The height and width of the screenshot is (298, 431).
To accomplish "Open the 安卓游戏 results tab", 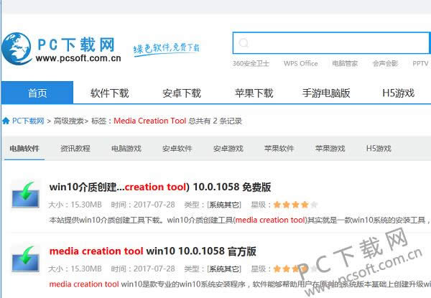I will [x=228, y=149].
